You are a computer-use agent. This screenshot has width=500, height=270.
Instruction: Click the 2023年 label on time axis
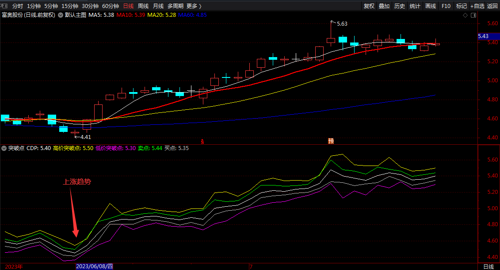pos(14,266)
